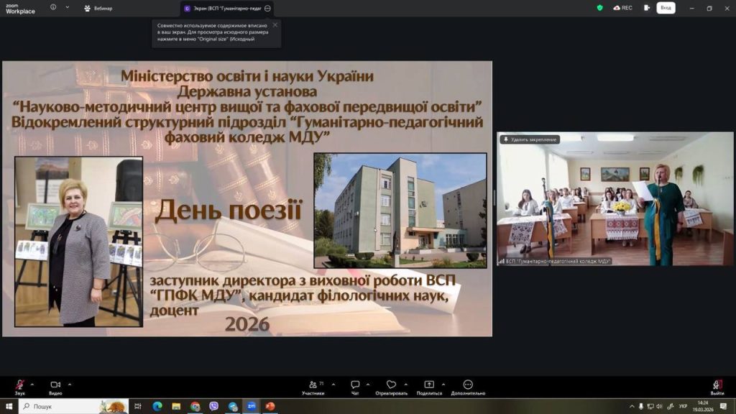Unmute the microphone with the Звук button
The image size is (736, 414).
click(19, 385)
